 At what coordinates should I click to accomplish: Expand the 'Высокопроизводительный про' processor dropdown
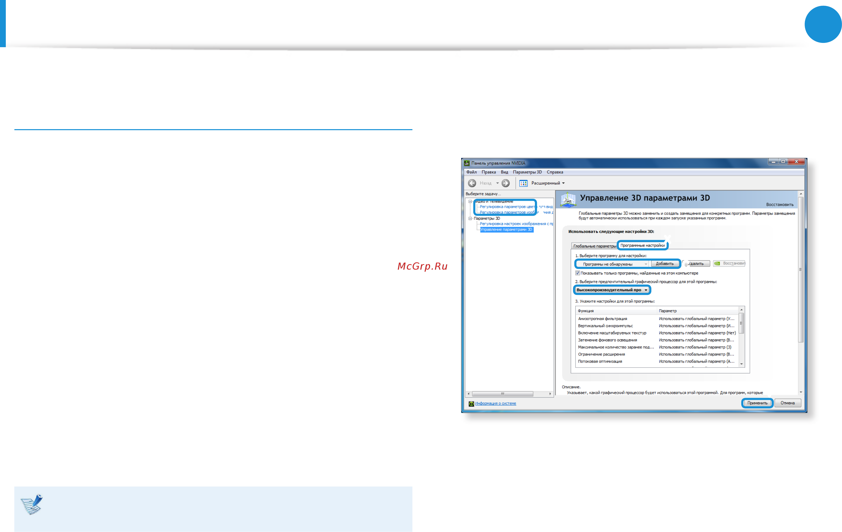(612, 290)
